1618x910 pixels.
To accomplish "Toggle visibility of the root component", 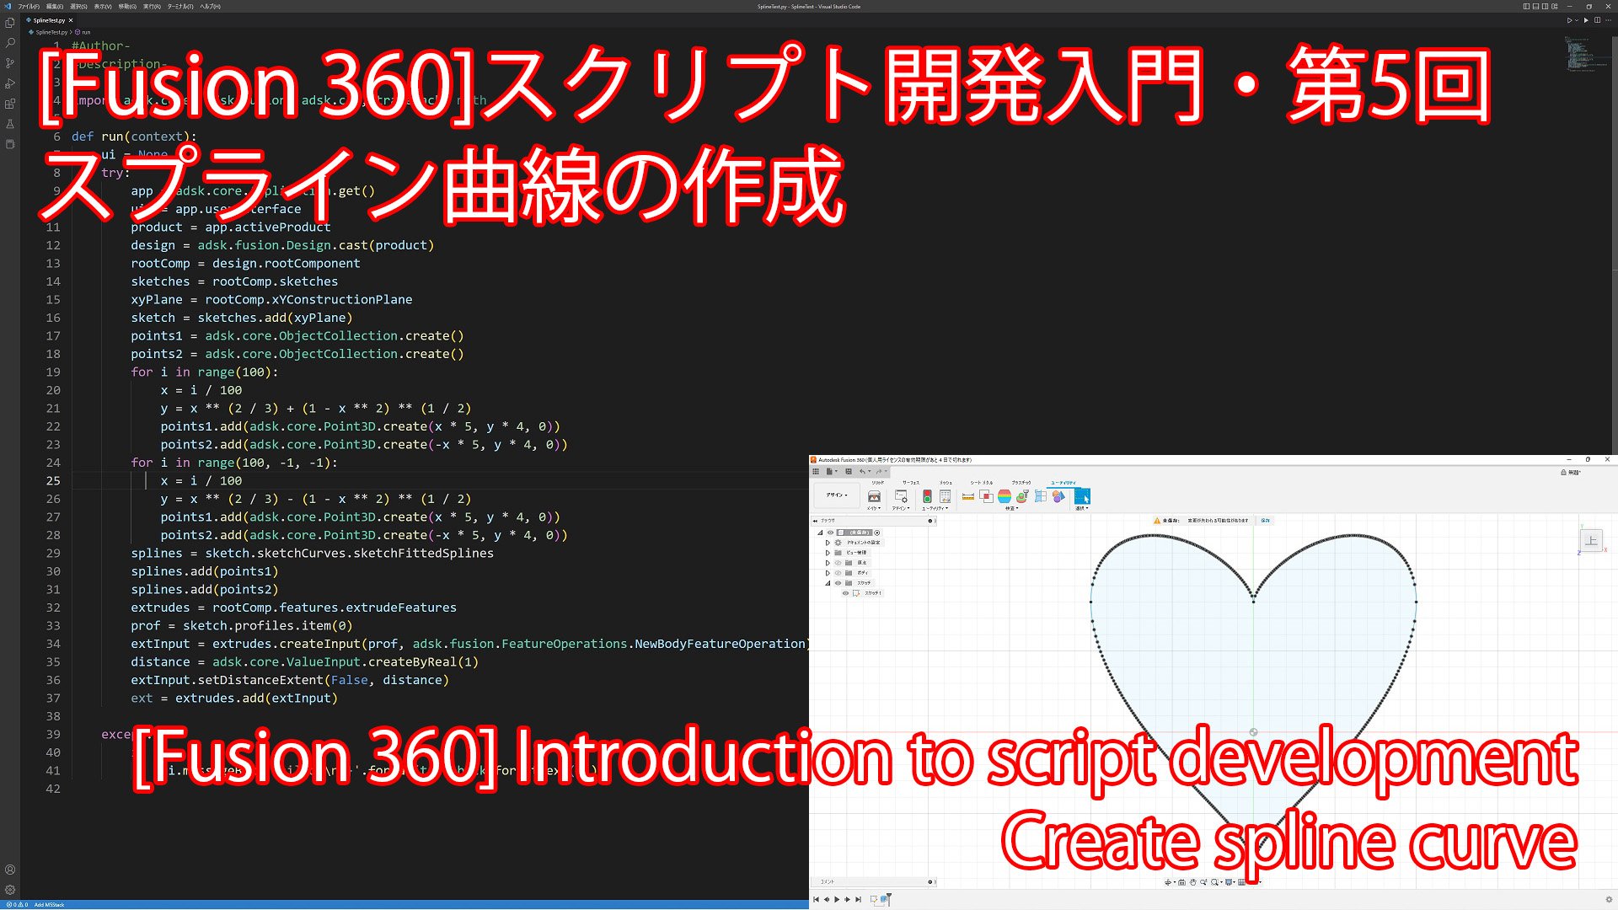I will [x=830, y=533].
